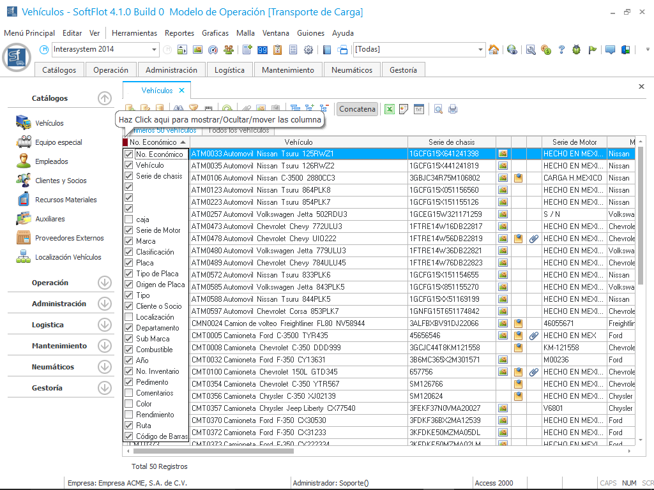Uncheck the Marca column checkbox

(129, 241)
